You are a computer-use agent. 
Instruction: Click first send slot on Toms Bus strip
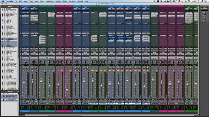(x=94, y=37)
